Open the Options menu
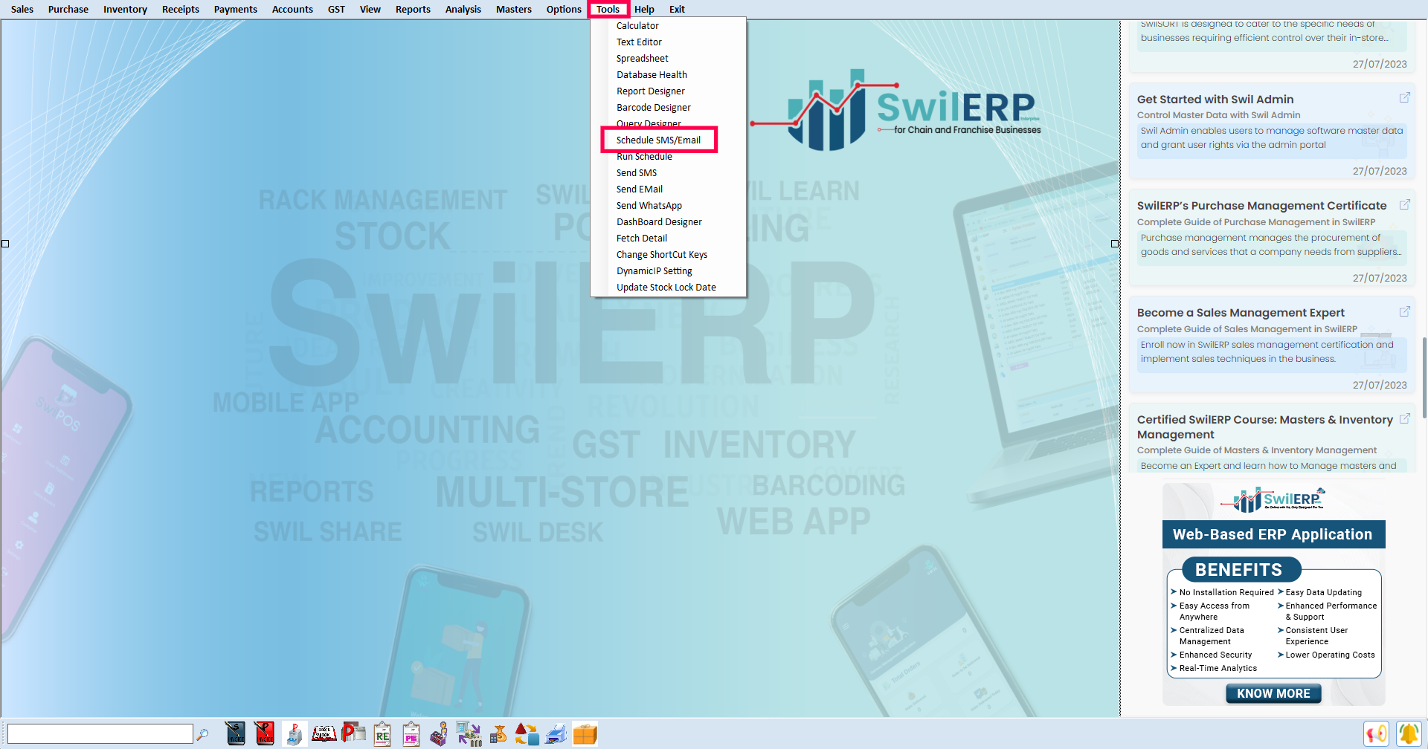This screenshot has height=749, width=1428. [x=564, y=9]
